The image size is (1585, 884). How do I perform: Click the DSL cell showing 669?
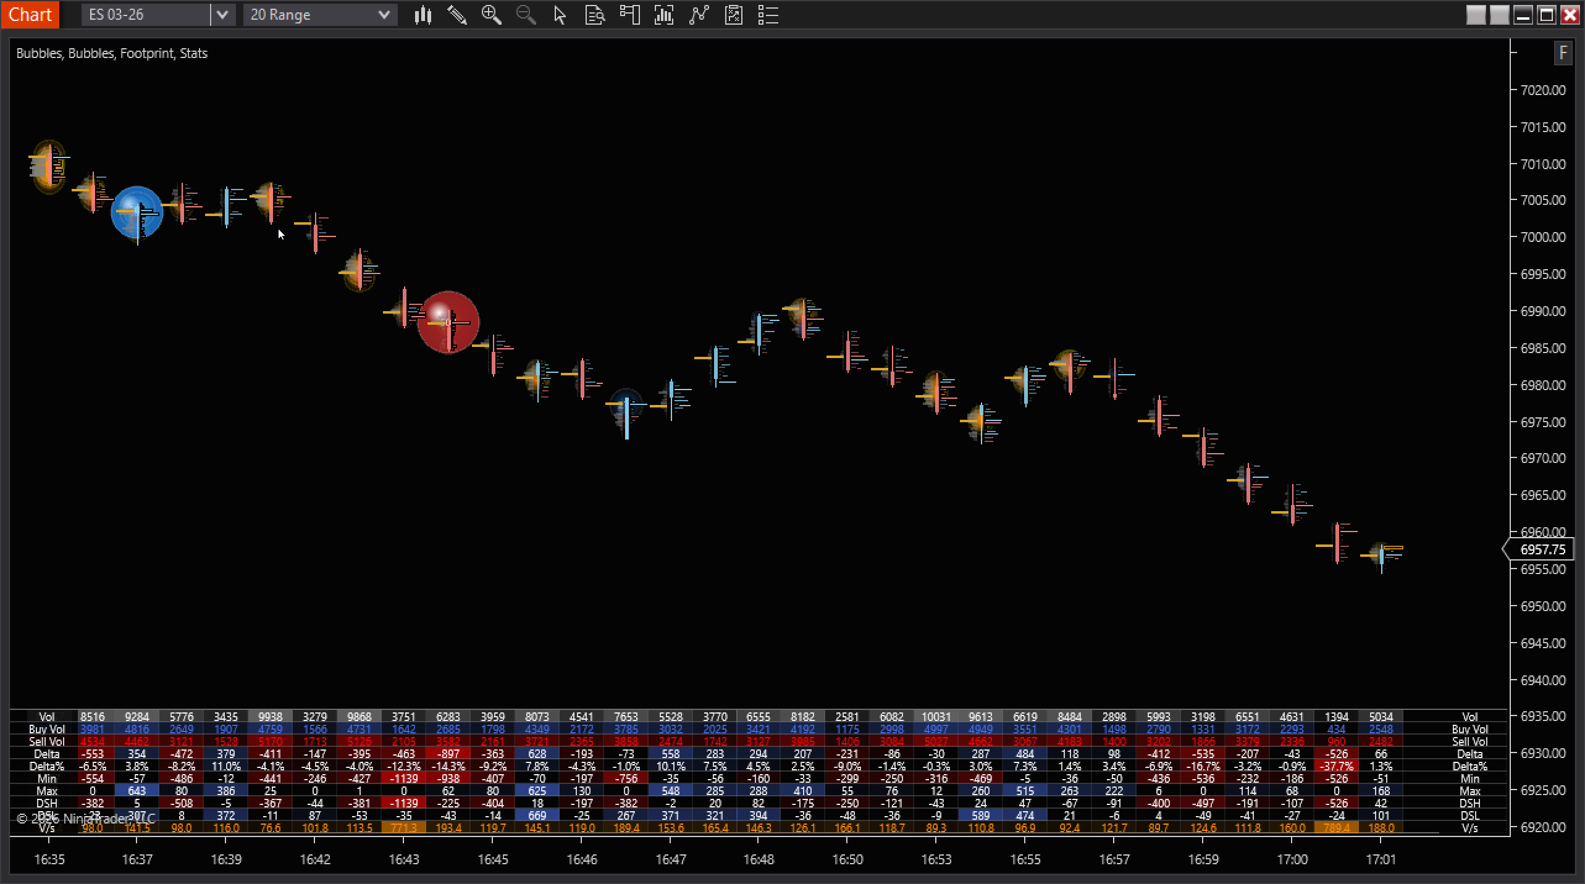click(537, 815)
